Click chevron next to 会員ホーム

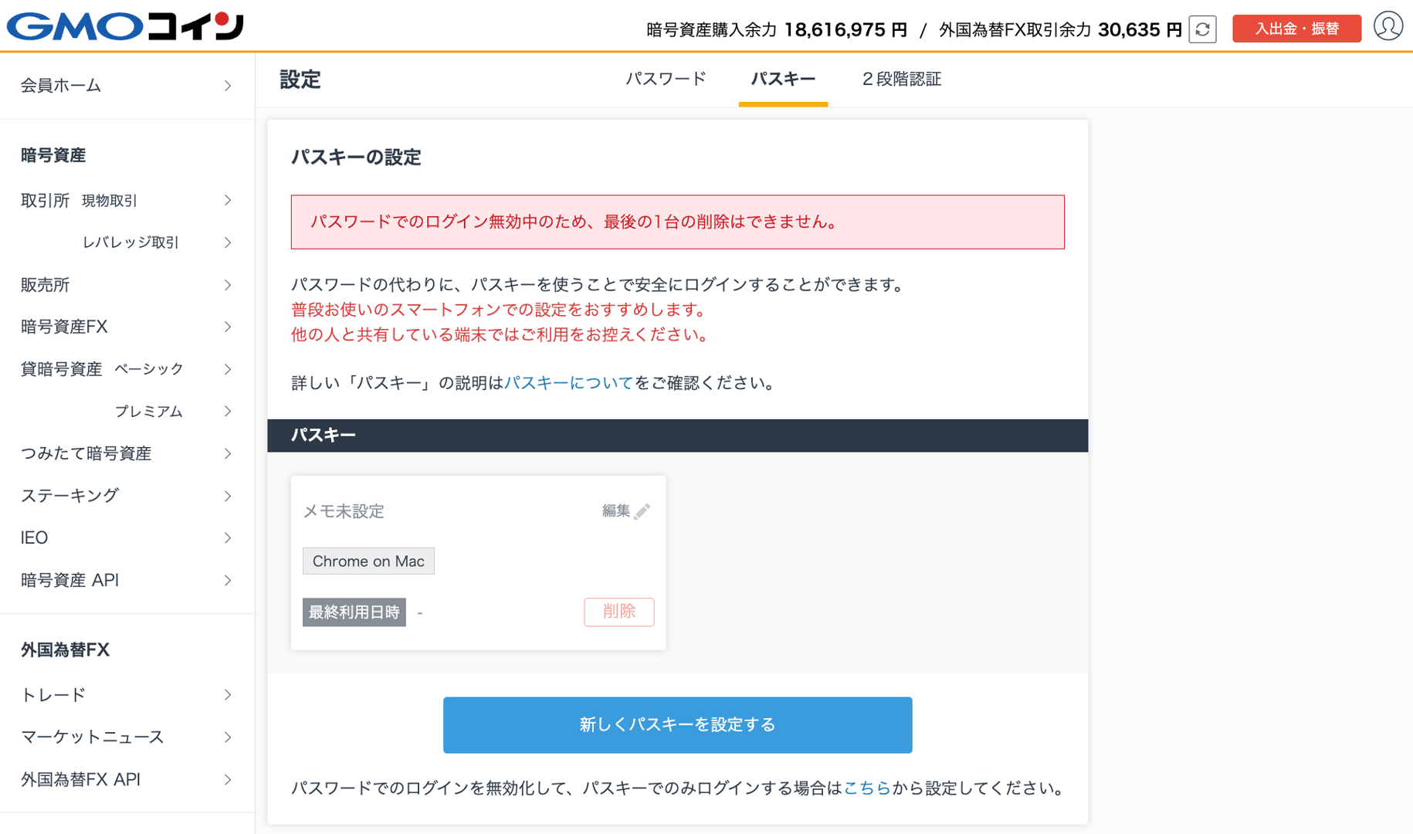228,86
